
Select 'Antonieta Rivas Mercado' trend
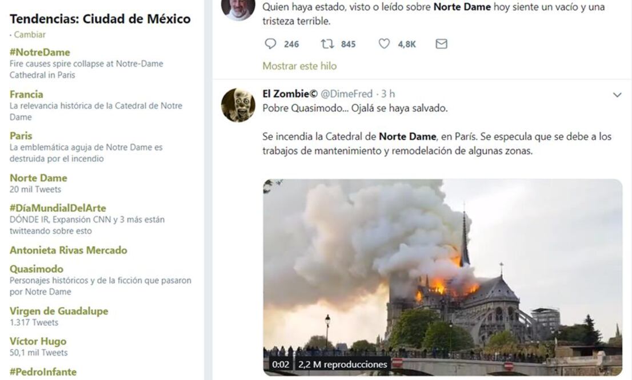tap(69, 250)
